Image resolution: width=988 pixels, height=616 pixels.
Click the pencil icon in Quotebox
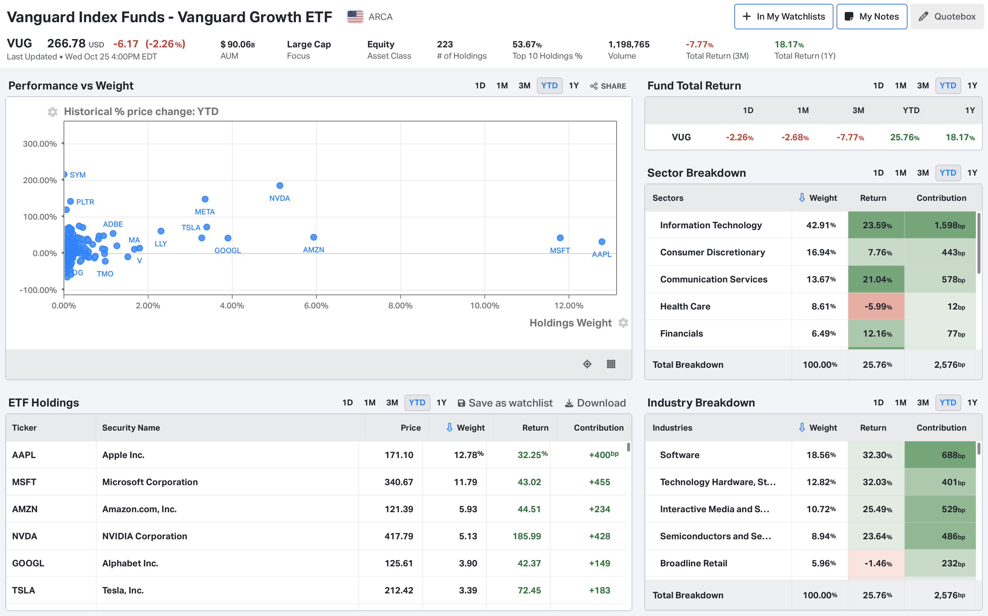coord(923,16)
